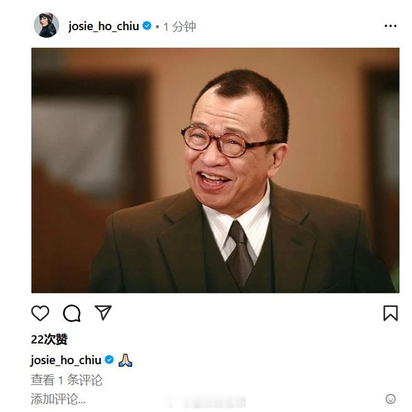Open the three-dot more options menu
This screenshot has height=412, width=412.
point(391,26)
